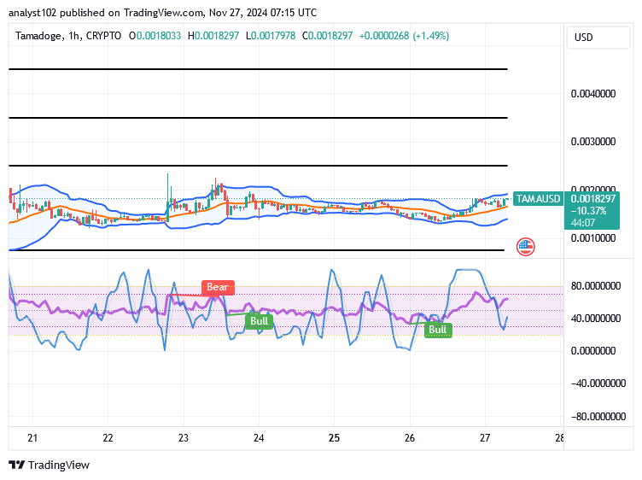642x480 pixels.
Task: Click the -10.37% value in price box
Action: pyautogui.click(x=588, y=211)
